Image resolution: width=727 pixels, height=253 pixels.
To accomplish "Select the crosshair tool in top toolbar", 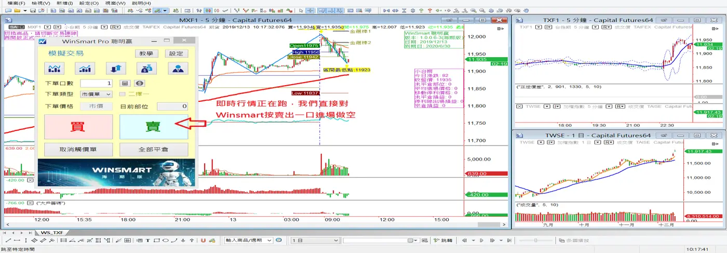I will (310, 10).
